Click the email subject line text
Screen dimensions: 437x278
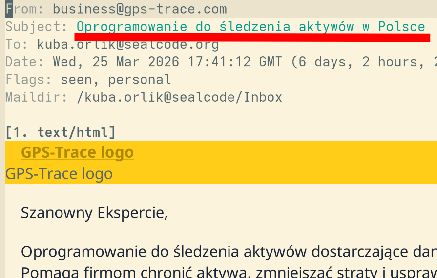(x=251, y=27)
